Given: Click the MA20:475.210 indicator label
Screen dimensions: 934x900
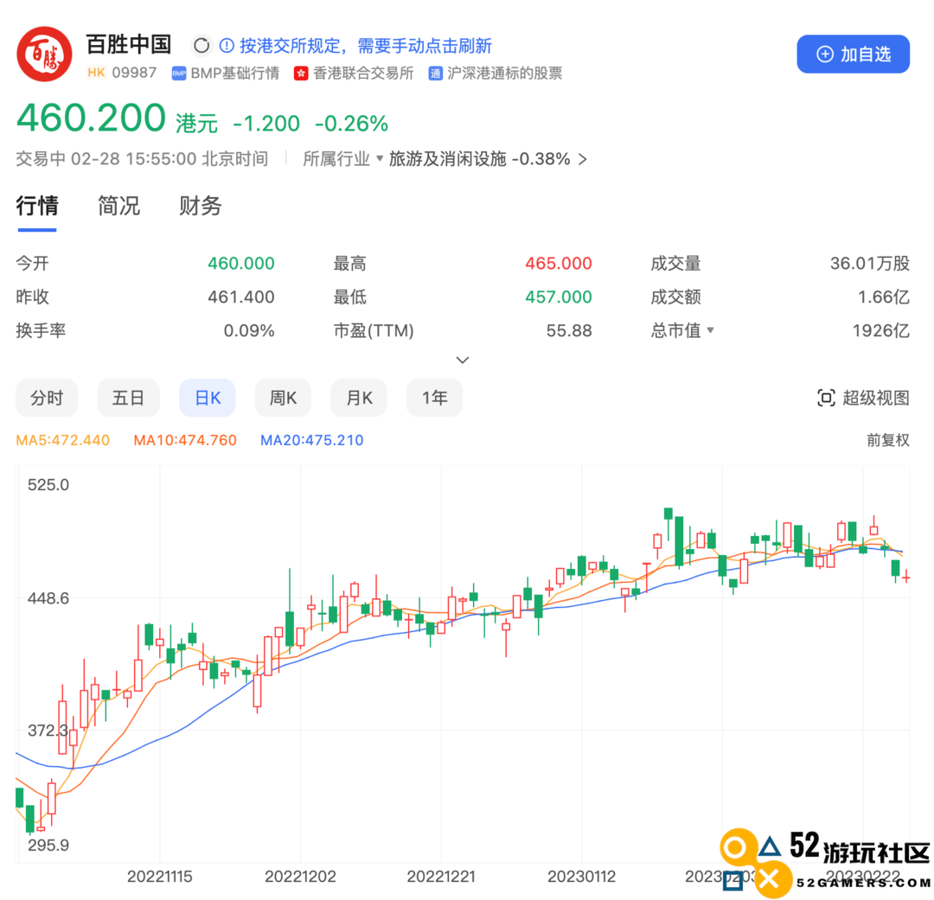Looking at the screenshot, I should pyautogui.click(x=311, y=440).
